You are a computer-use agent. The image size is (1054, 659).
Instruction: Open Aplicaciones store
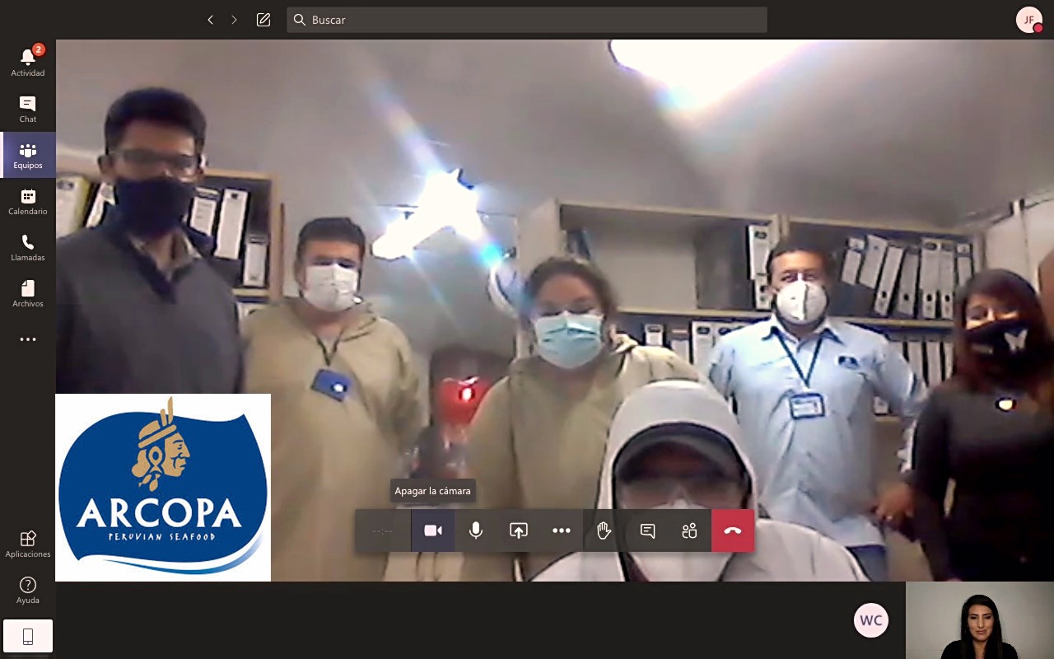(x=28, y=544)
